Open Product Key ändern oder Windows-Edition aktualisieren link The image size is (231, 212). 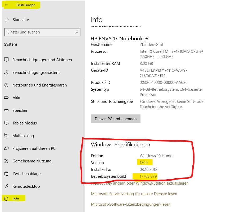(140, 183)
